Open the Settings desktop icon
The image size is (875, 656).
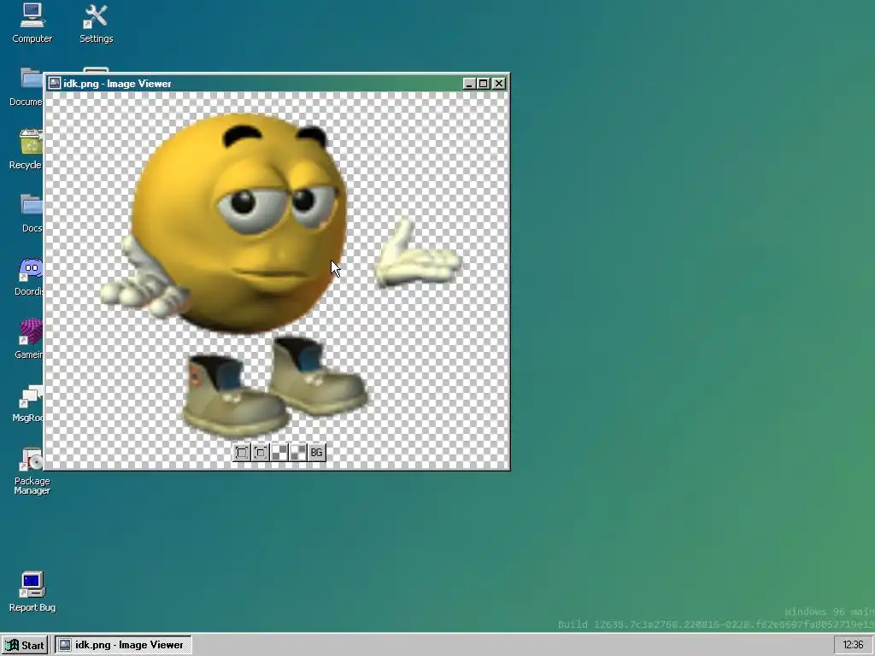click(96, 23)
